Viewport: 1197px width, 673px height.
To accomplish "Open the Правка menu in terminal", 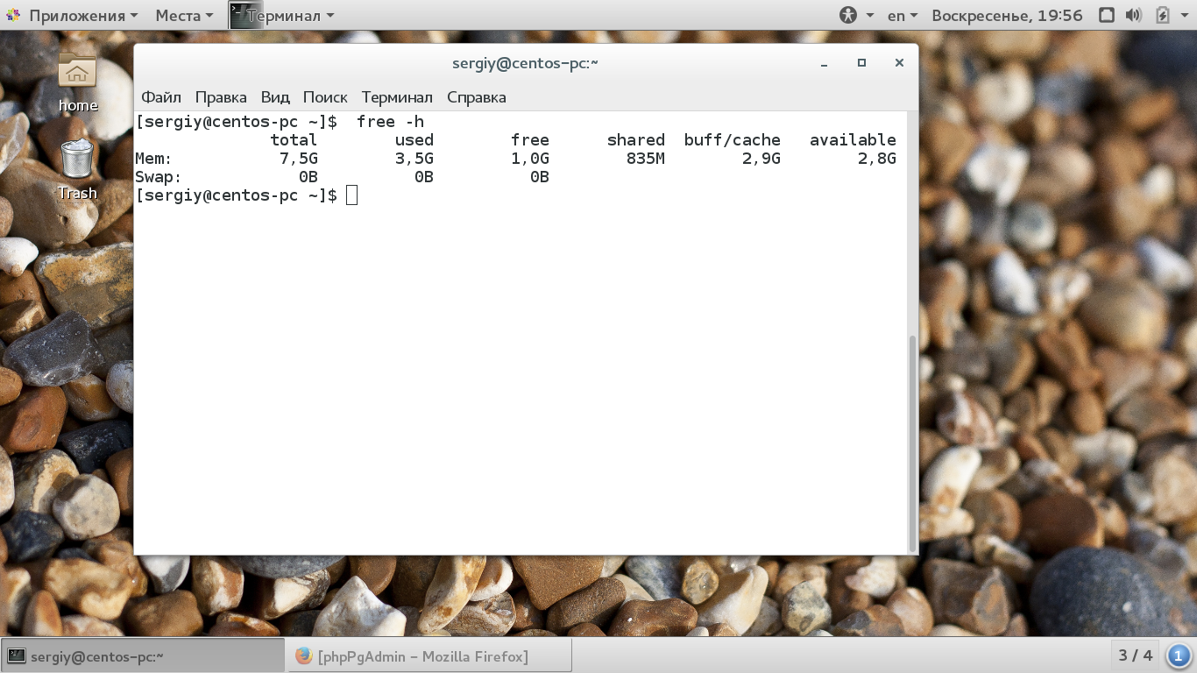I will coord(221,97).
